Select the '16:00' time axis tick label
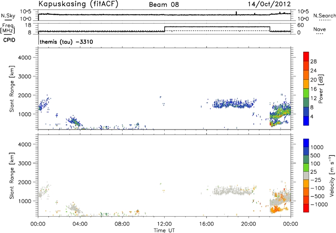336x233 pixels. coord(206,224)
